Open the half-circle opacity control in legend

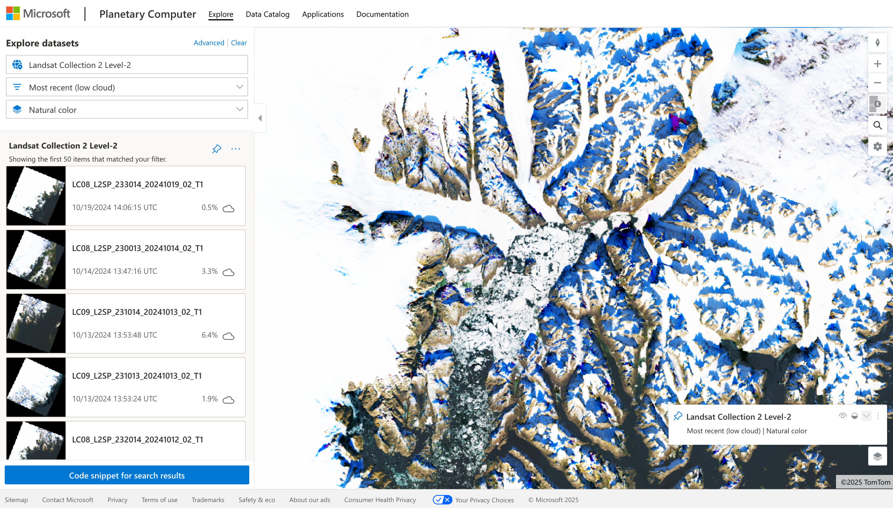854,416
